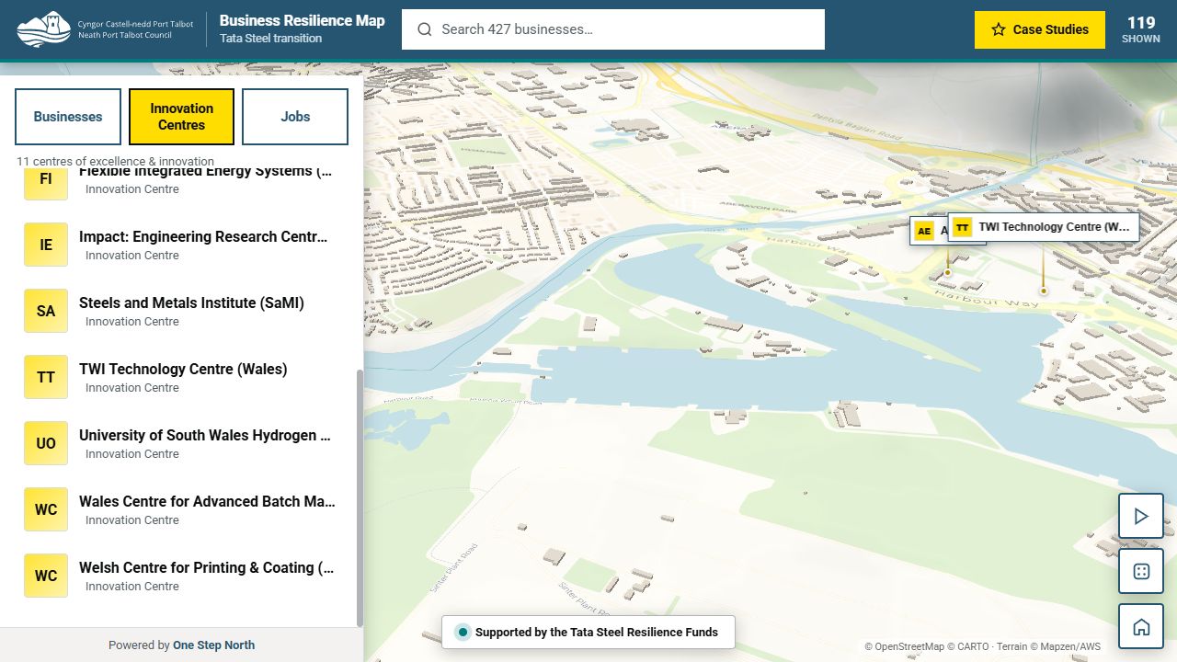Click the IE badge icon
This screenshot has width=1177, height=662.
[46, 245]
